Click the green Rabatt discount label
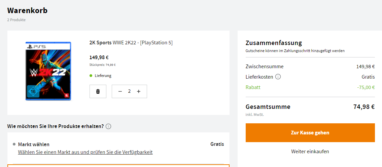The height and width of the screenshot is (167, 382). click(x=253, y=87)
